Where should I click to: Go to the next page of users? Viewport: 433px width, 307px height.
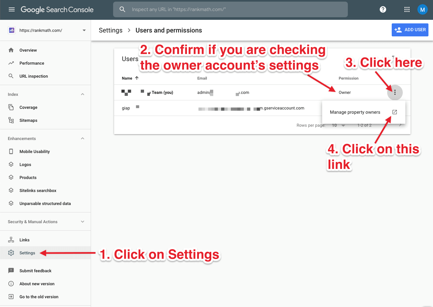(x=400, y=125)
